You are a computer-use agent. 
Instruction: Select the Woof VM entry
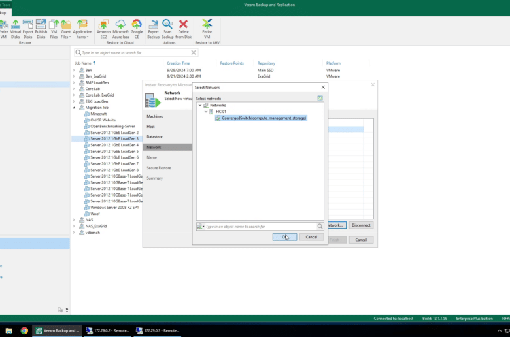click(x=95, y=214)
